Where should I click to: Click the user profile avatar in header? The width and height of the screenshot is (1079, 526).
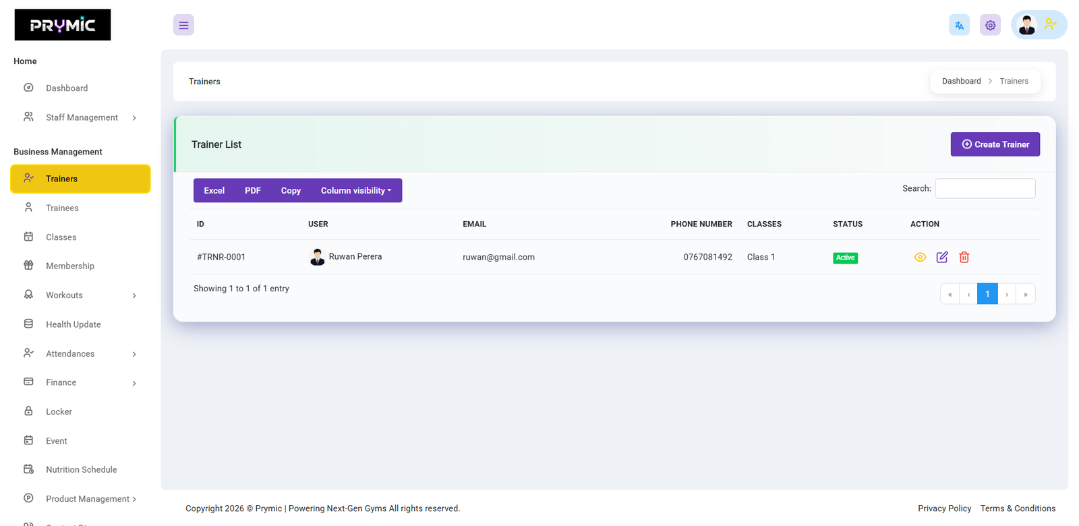pyautogui.click(x=1027, y=25)
